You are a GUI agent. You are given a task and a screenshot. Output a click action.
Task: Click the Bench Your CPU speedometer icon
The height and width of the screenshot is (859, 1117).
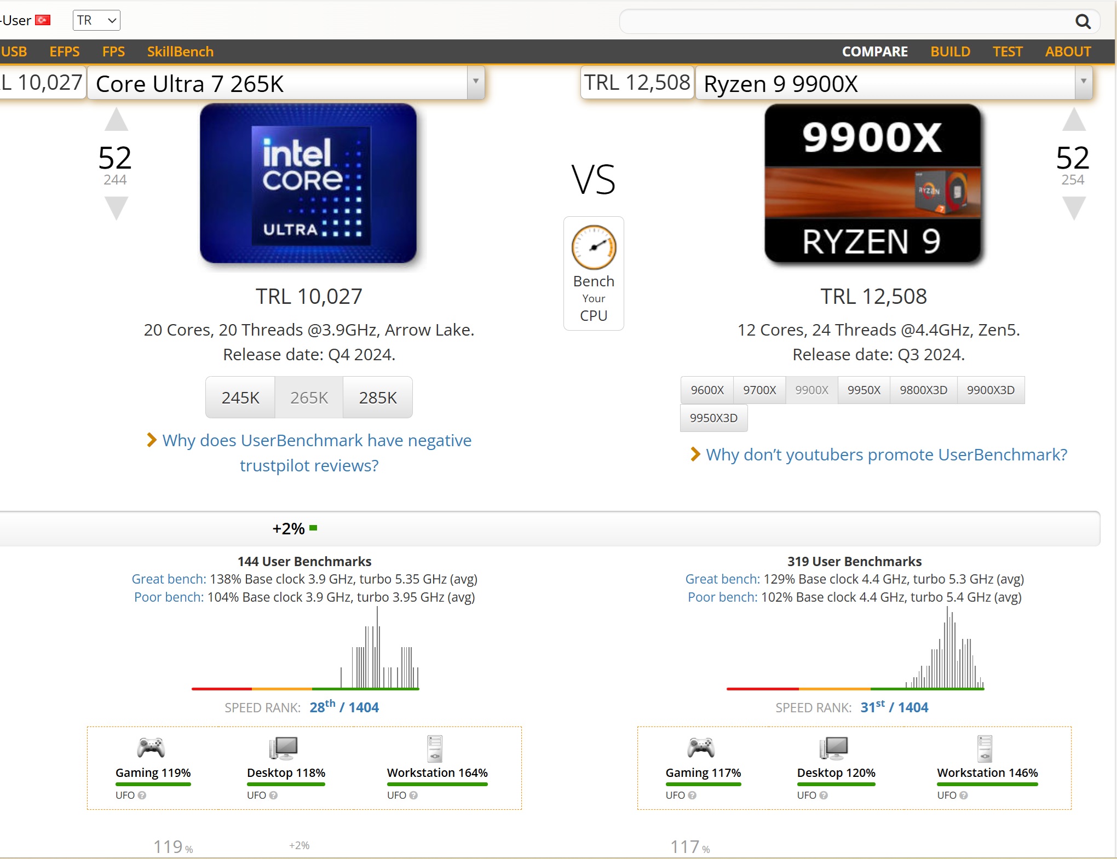tap(594, 247)
